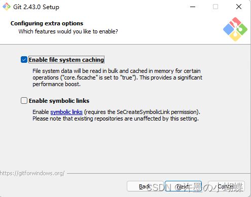The width and height of the screenshot is (251, 197).
Task: Click the greyed-out maximize window icon
Action: point(216,7)
